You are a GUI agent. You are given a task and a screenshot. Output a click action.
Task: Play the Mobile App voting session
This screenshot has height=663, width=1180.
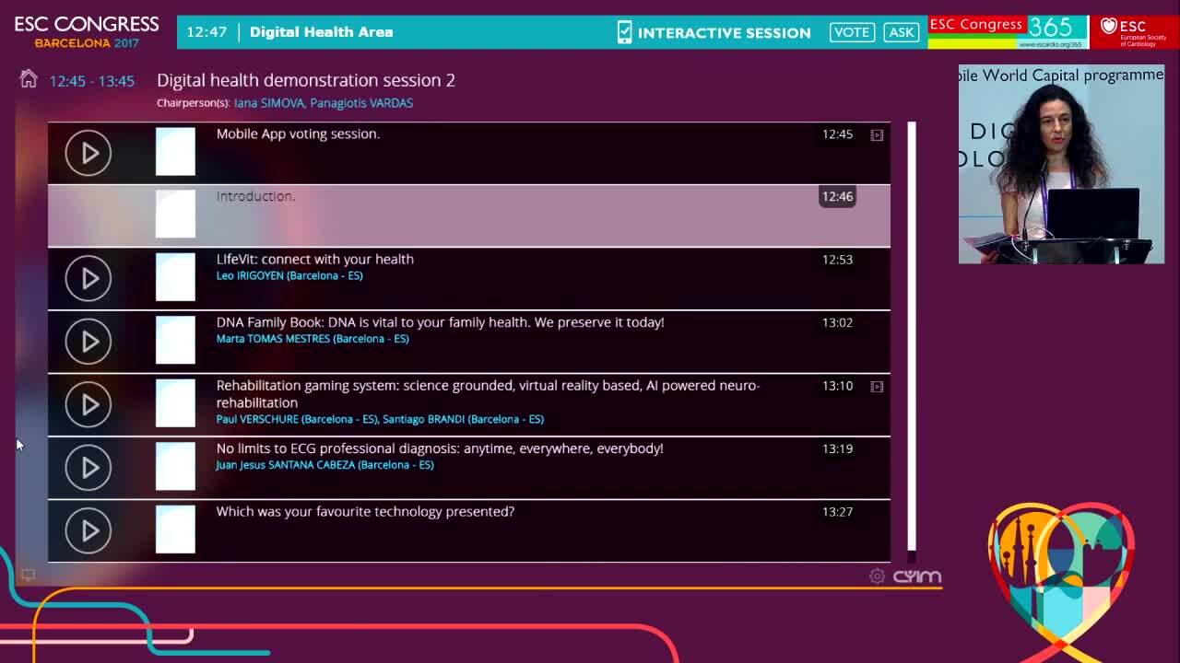88,153
